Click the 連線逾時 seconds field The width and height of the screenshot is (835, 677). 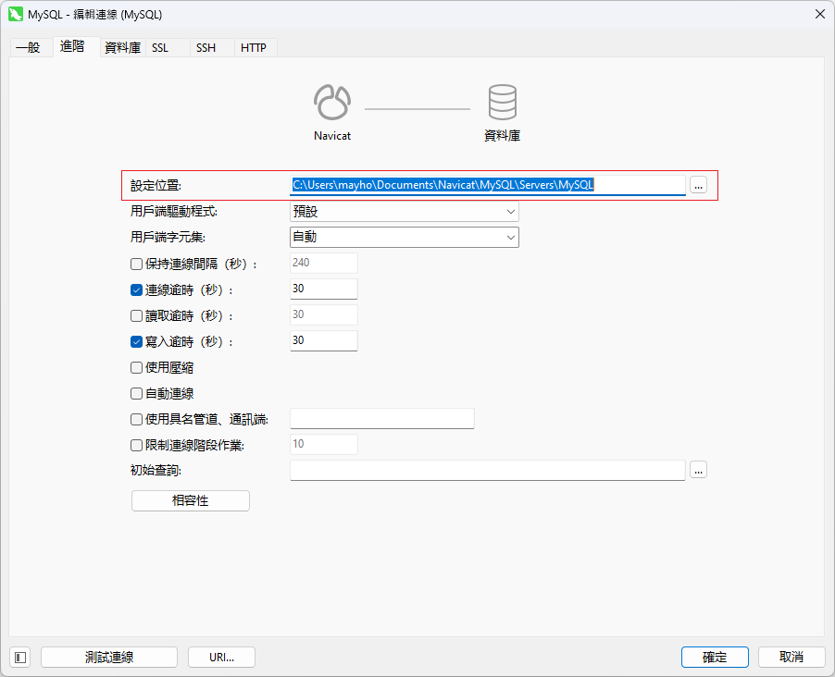tap(324, 289)
